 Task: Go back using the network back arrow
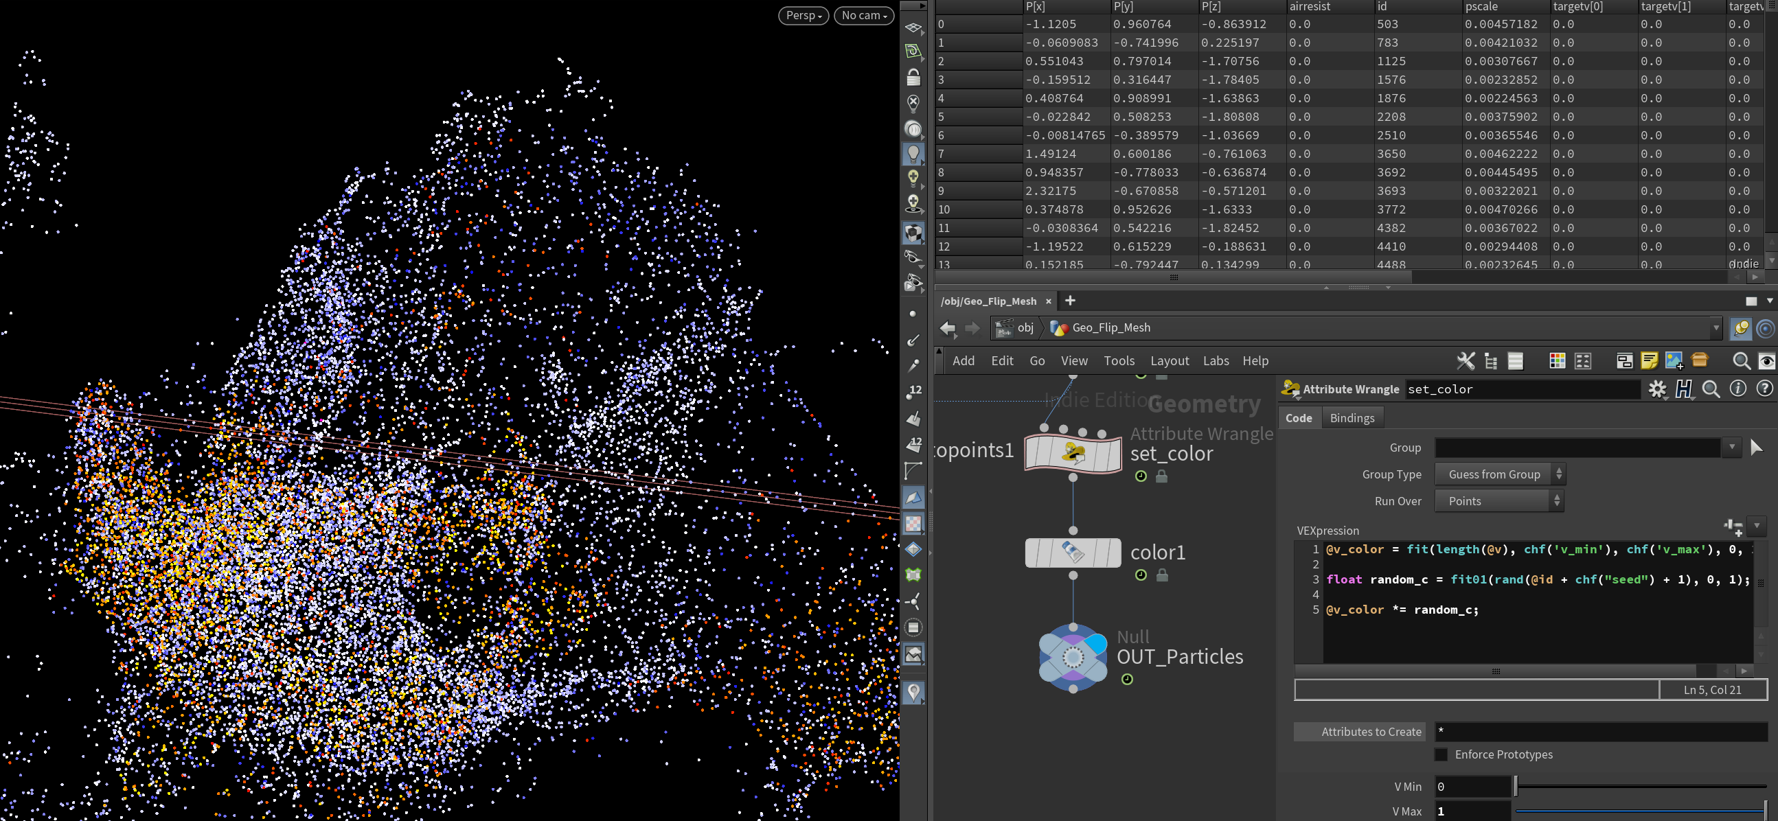(948, 327)
